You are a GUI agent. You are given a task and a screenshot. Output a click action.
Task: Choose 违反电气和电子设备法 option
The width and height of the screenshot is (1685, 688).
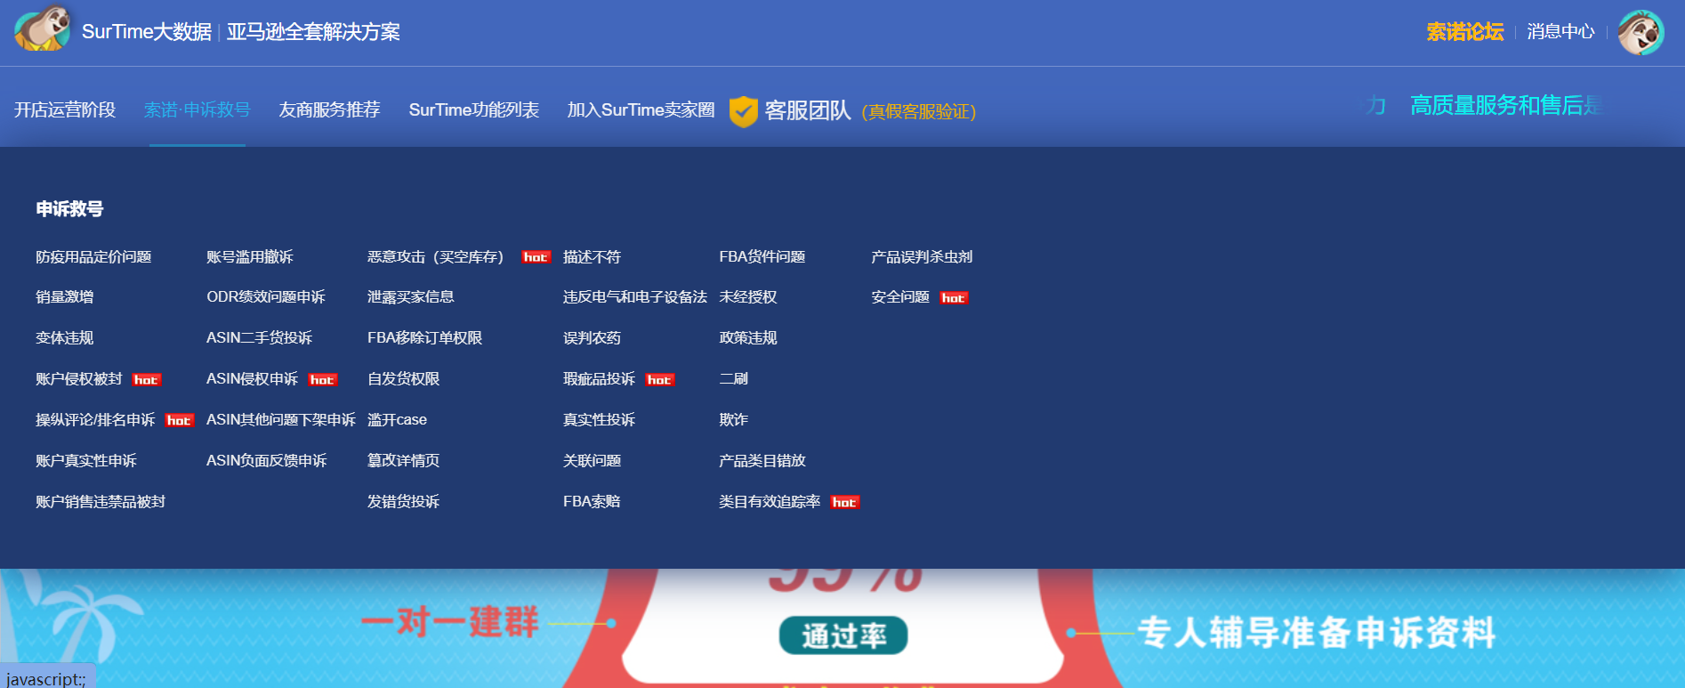click(635, 297)
